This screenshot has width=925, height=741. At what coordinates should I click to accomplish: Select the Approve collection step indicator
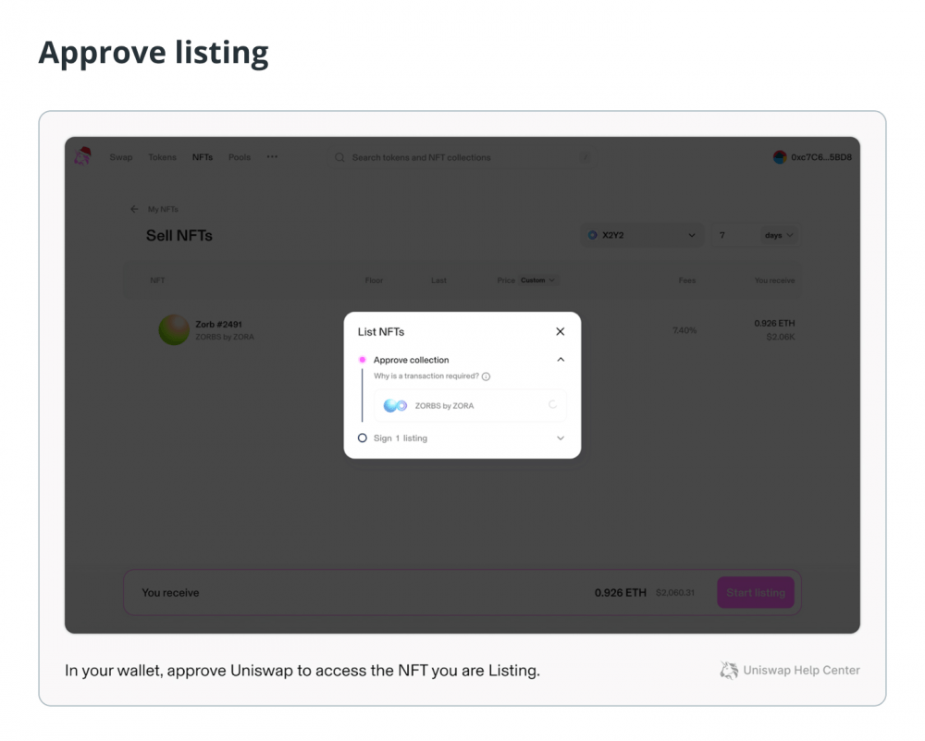coord(363,359)
